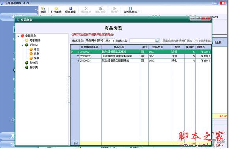The image size is (229, 149).
Task: Select the 香水类 category
Action: point(34,67)
